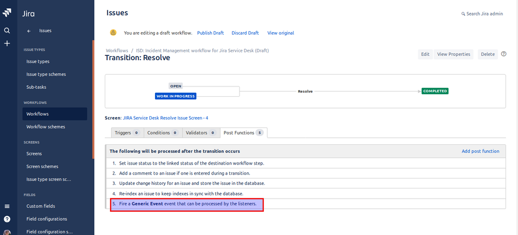Select the Set issue status post function row
This screenshot has width=518, height=235.
305,163
